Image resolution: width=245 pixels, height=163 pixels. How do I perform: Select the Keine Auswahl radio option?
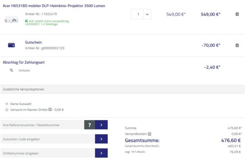(7, 104)
